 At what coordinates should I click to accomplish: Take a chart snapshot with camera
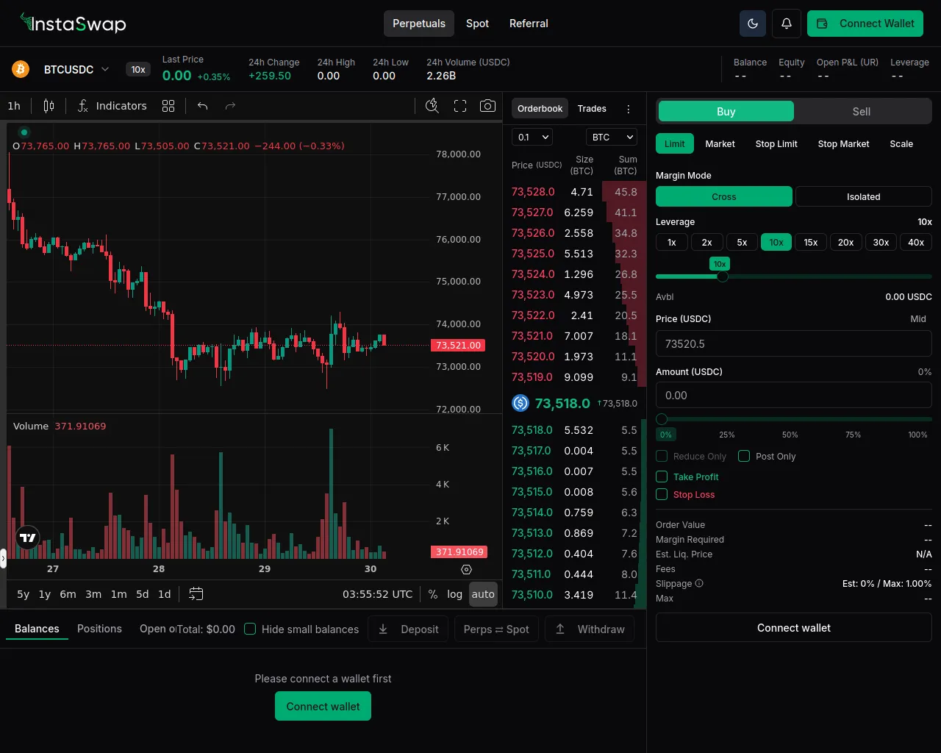(x=487, y=106)
